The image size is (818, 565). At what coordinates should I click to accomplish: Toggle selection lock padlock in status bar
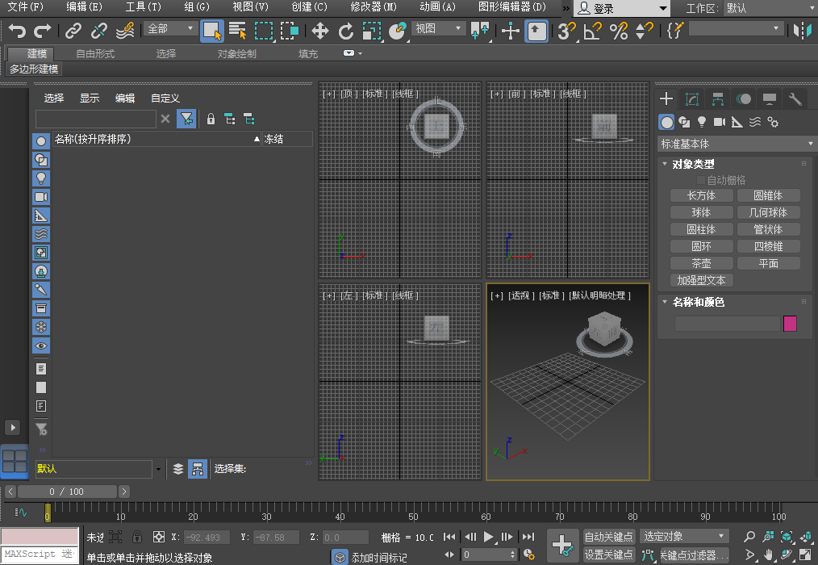(137, 537)
